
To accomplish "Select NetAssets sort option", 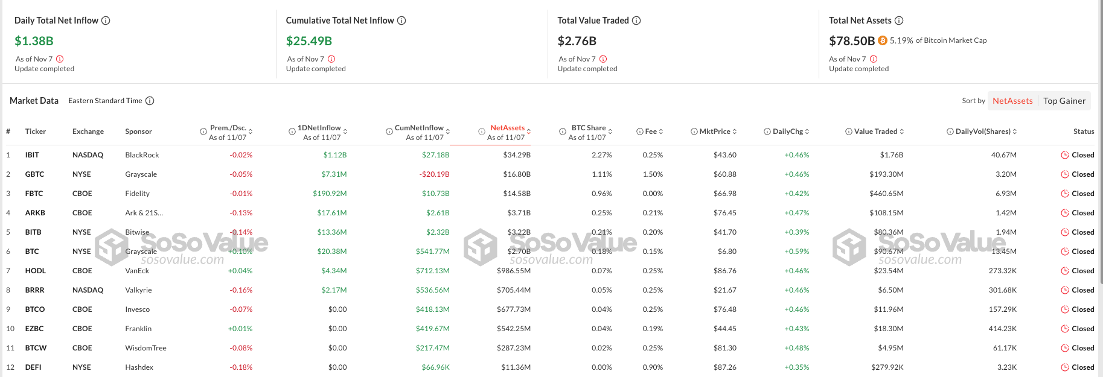I will click(1012, 101).
